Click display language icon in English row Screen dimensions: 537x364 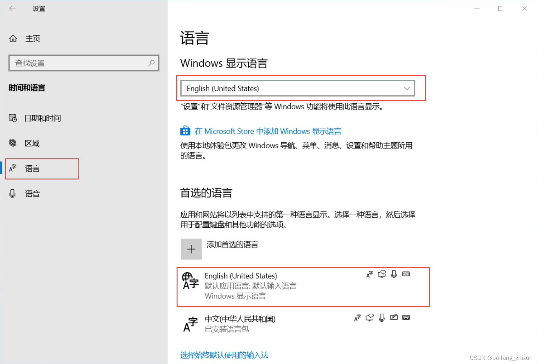pyautogui.click(x=370, y=274)
